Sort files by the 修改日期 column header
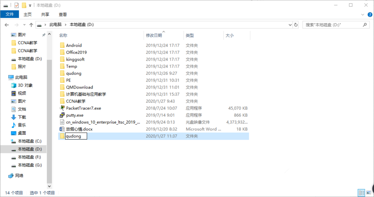The width and height of the screenshot is (374, 197). (154, 36)
